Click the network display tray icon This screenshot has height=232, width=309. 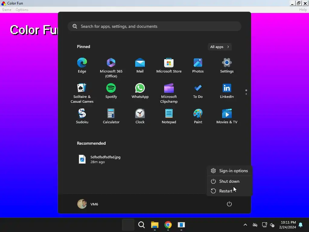tap(264, 225)
